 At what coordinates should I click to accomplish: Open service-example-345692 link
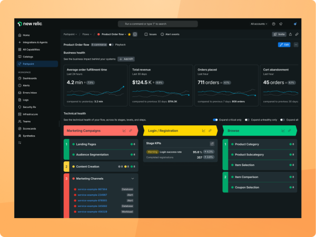click(92, 206)
